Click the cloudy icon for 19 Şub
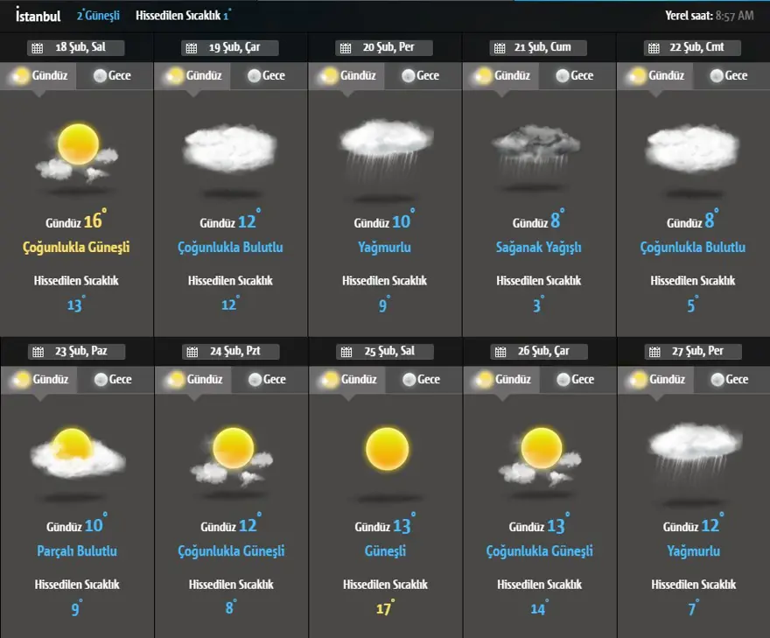770x638 pixels. [231, 147]
